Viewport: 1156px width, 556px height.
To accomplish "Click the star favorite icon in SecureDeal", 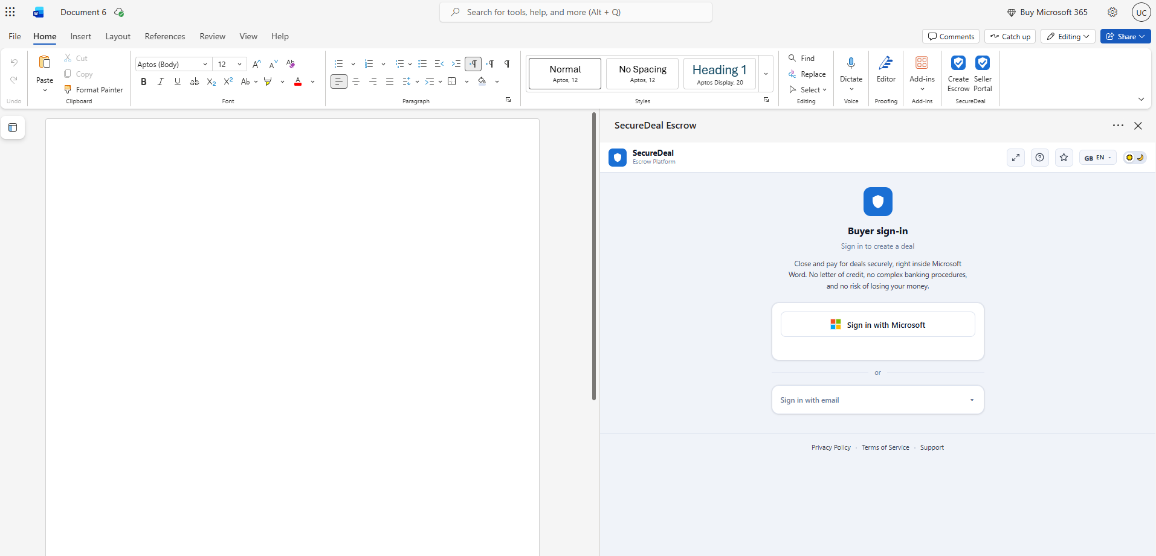I will (1064, 158).
